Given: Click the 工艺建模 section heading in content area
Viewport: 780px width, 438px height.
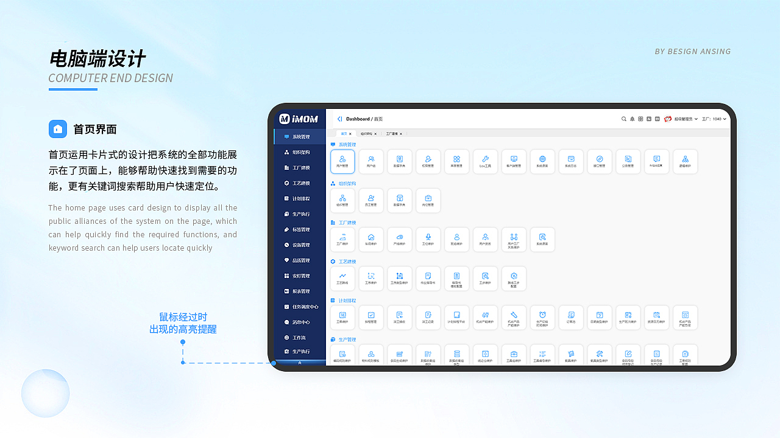Looking at the screenshot, I should point(347,262).
